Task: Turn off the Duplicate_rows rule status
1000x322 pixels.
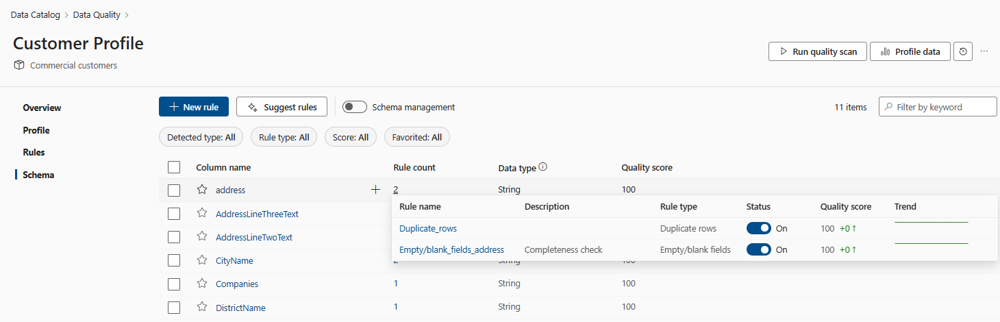Action: (759, 228)
